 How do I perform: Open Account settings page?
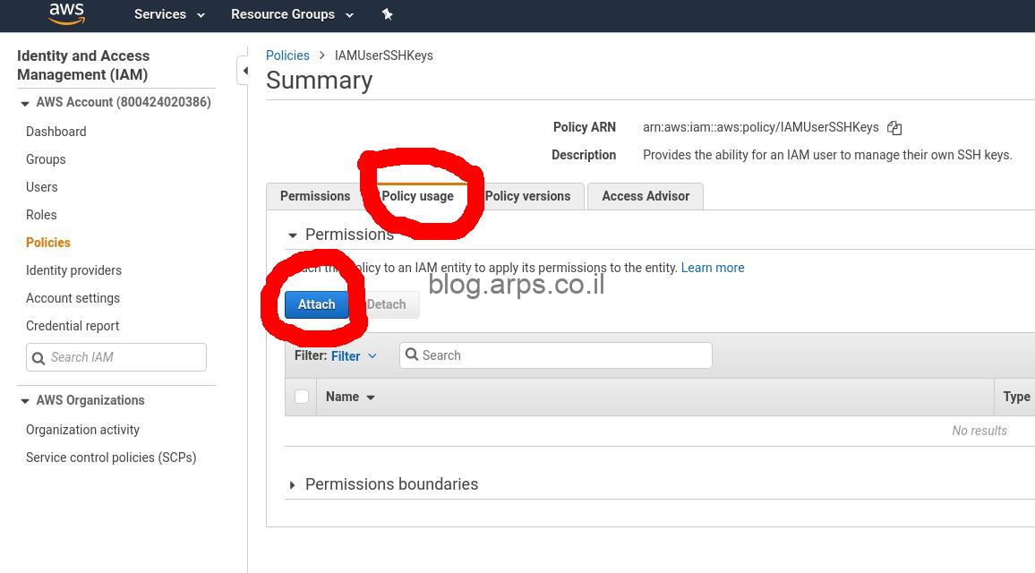[73, 298]
